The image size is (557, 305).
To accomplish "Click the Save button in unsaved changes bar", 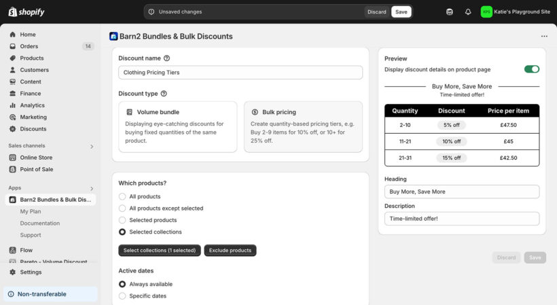I will (401, 12).
